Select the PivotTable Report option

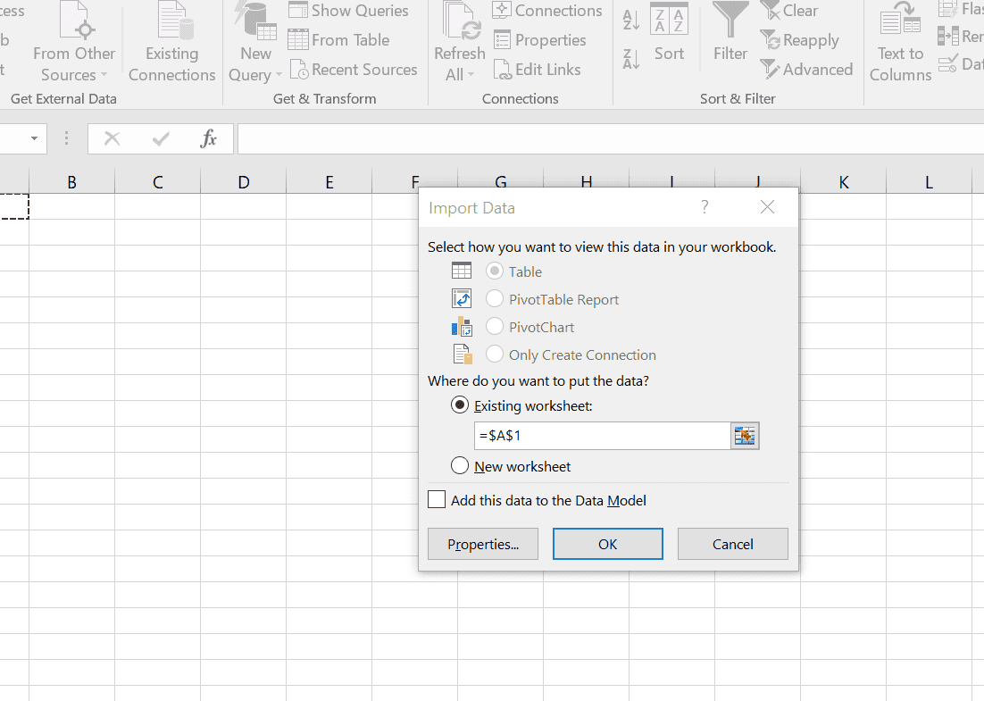click(494, 299)
